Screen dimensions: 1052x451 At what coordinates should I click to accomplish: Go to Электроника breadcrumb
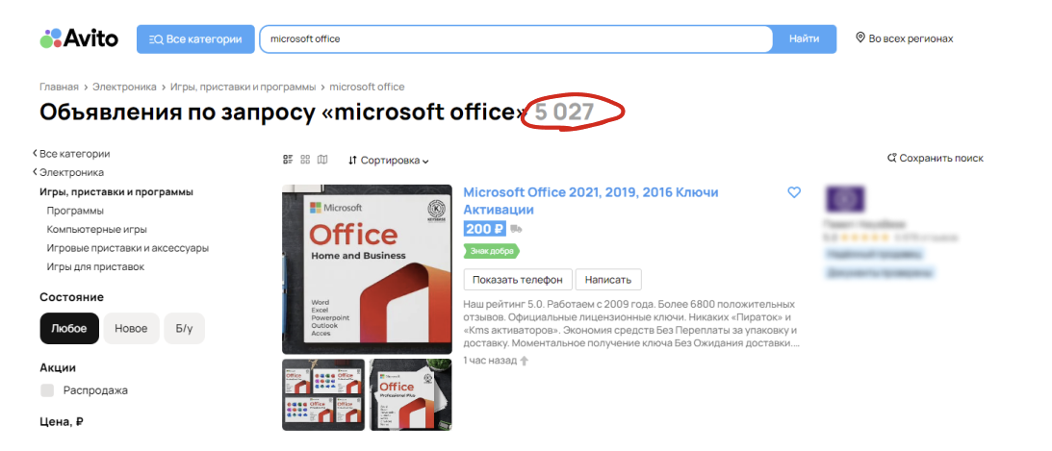[x=125, y=88]
